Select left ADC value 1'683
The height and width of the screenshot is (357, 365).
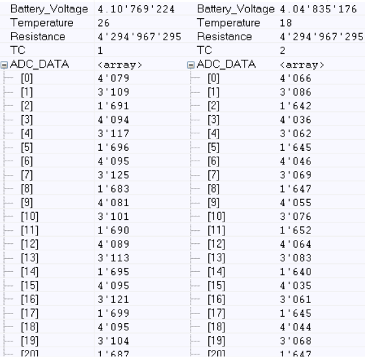click(113, 189)
